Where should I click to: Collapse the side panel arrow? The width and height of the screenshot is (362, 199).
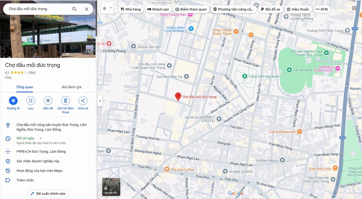[x=100, y=101]
